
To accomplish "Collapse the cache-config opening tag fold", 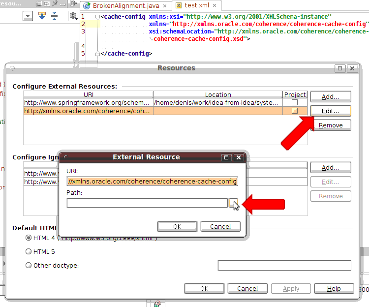I will tap(97, 17).
